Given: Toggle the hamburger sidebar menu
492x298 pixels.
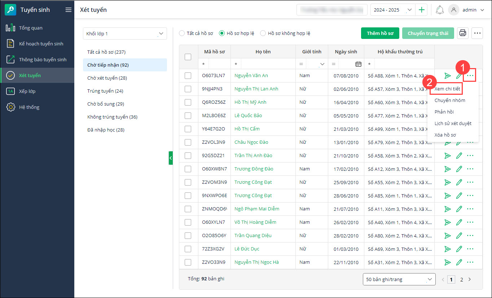Looking at the screenshot, I should [68, 10].
